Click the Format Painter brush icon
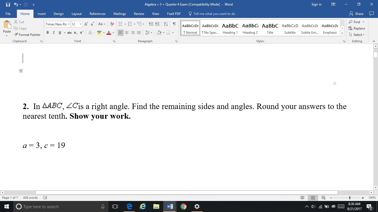 point(16,35)
